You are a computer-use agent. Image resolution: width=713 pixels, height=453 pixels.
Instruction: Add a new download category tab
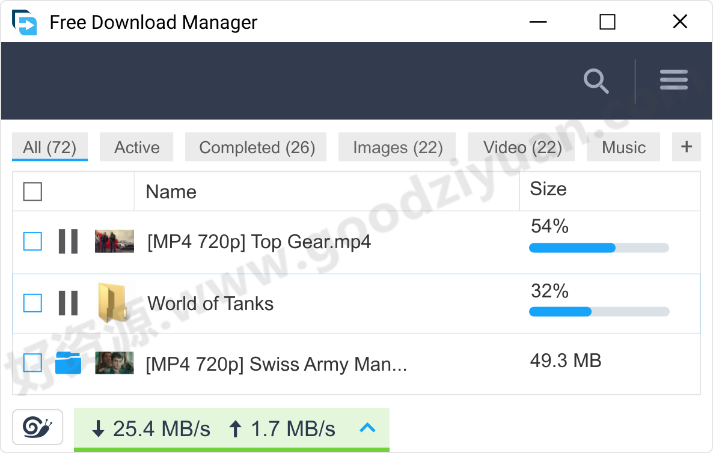tap(686, 147)
